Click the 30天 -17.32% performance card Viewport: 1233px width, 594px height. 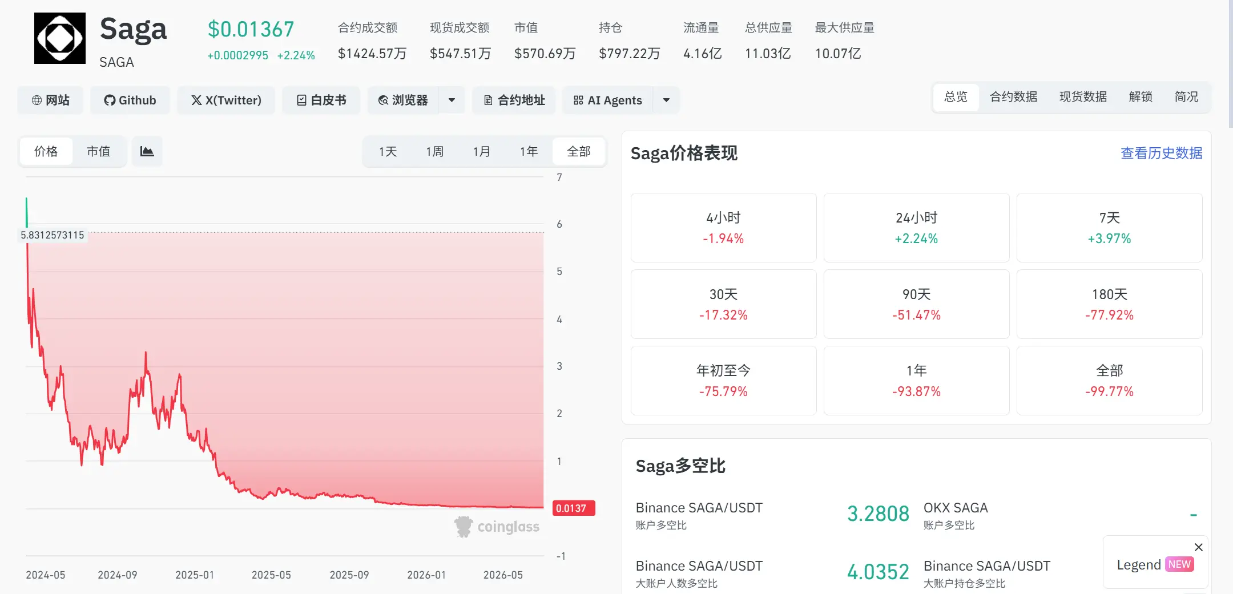pyautogui.click(x=723, y=304)
